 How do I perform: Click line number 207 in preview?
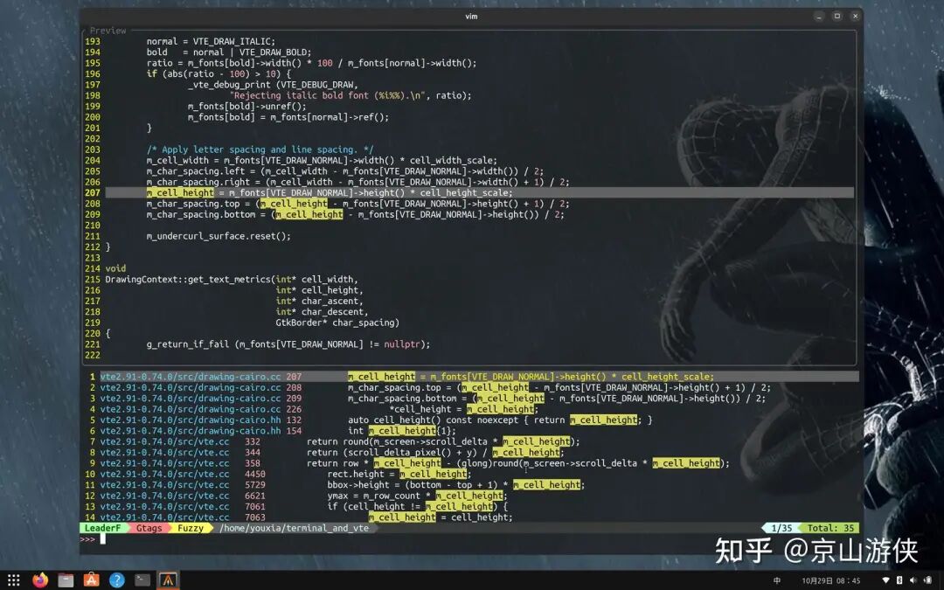click(93, 193)
